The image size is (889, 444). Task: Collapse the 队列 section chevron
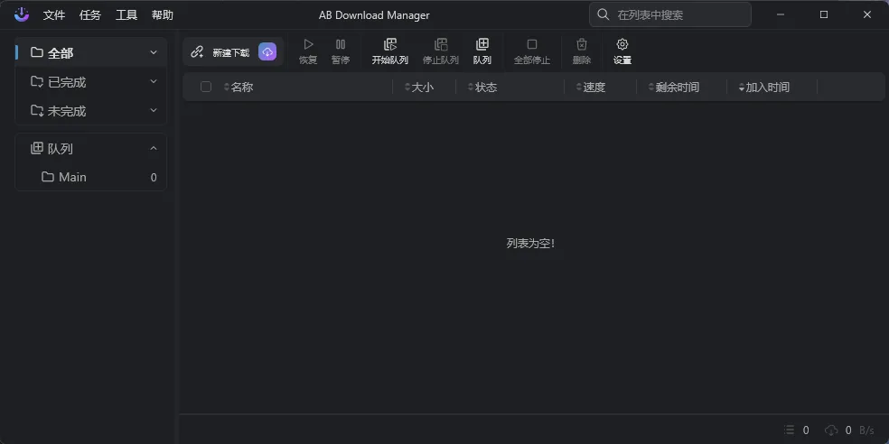pyautogui.click(x=154, y=148)
